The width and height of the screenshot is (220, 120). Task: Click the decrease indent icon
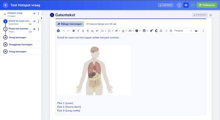point(166,31)
